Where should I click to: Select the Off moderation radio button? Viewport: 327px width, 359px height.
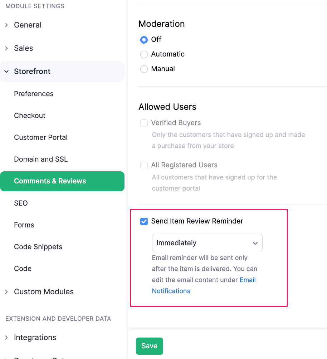[x=144, y=40]
